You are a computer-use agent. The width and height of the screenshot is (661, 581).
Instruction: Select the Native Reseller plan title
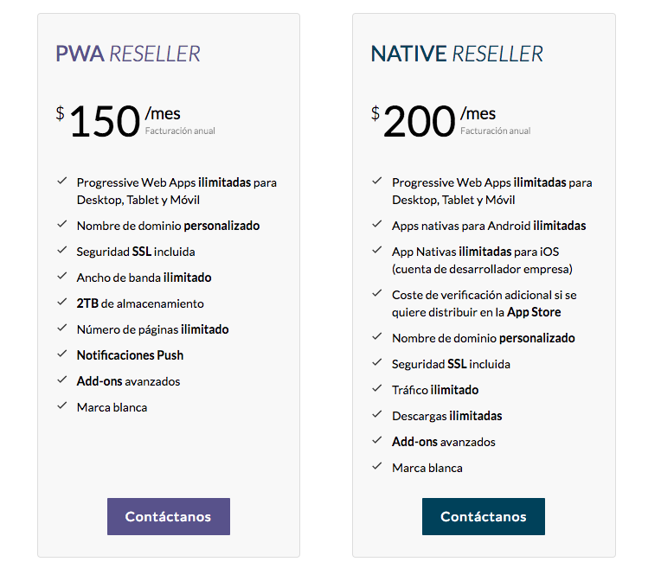pyautogui.click(x=457, y=54)
